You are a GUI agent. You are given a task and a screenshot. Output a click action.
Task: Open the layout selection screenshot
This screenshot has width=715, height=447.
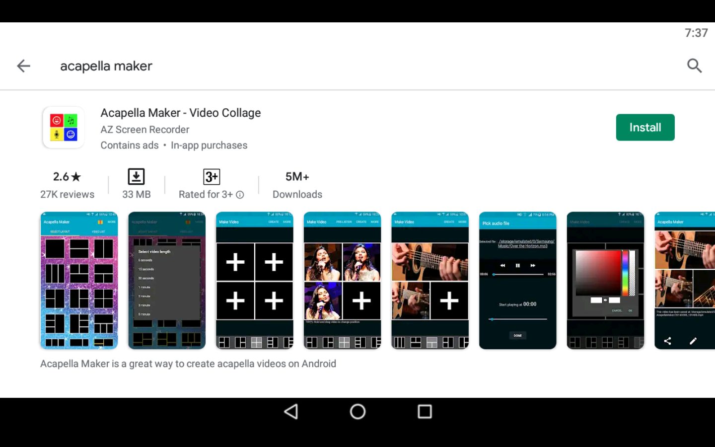pyautogui.click(x=79, y=281)
